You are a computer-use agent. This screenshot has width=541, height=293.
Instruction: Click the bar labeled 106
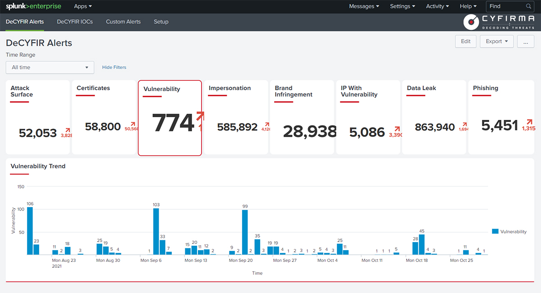click(x=30, y=231)
